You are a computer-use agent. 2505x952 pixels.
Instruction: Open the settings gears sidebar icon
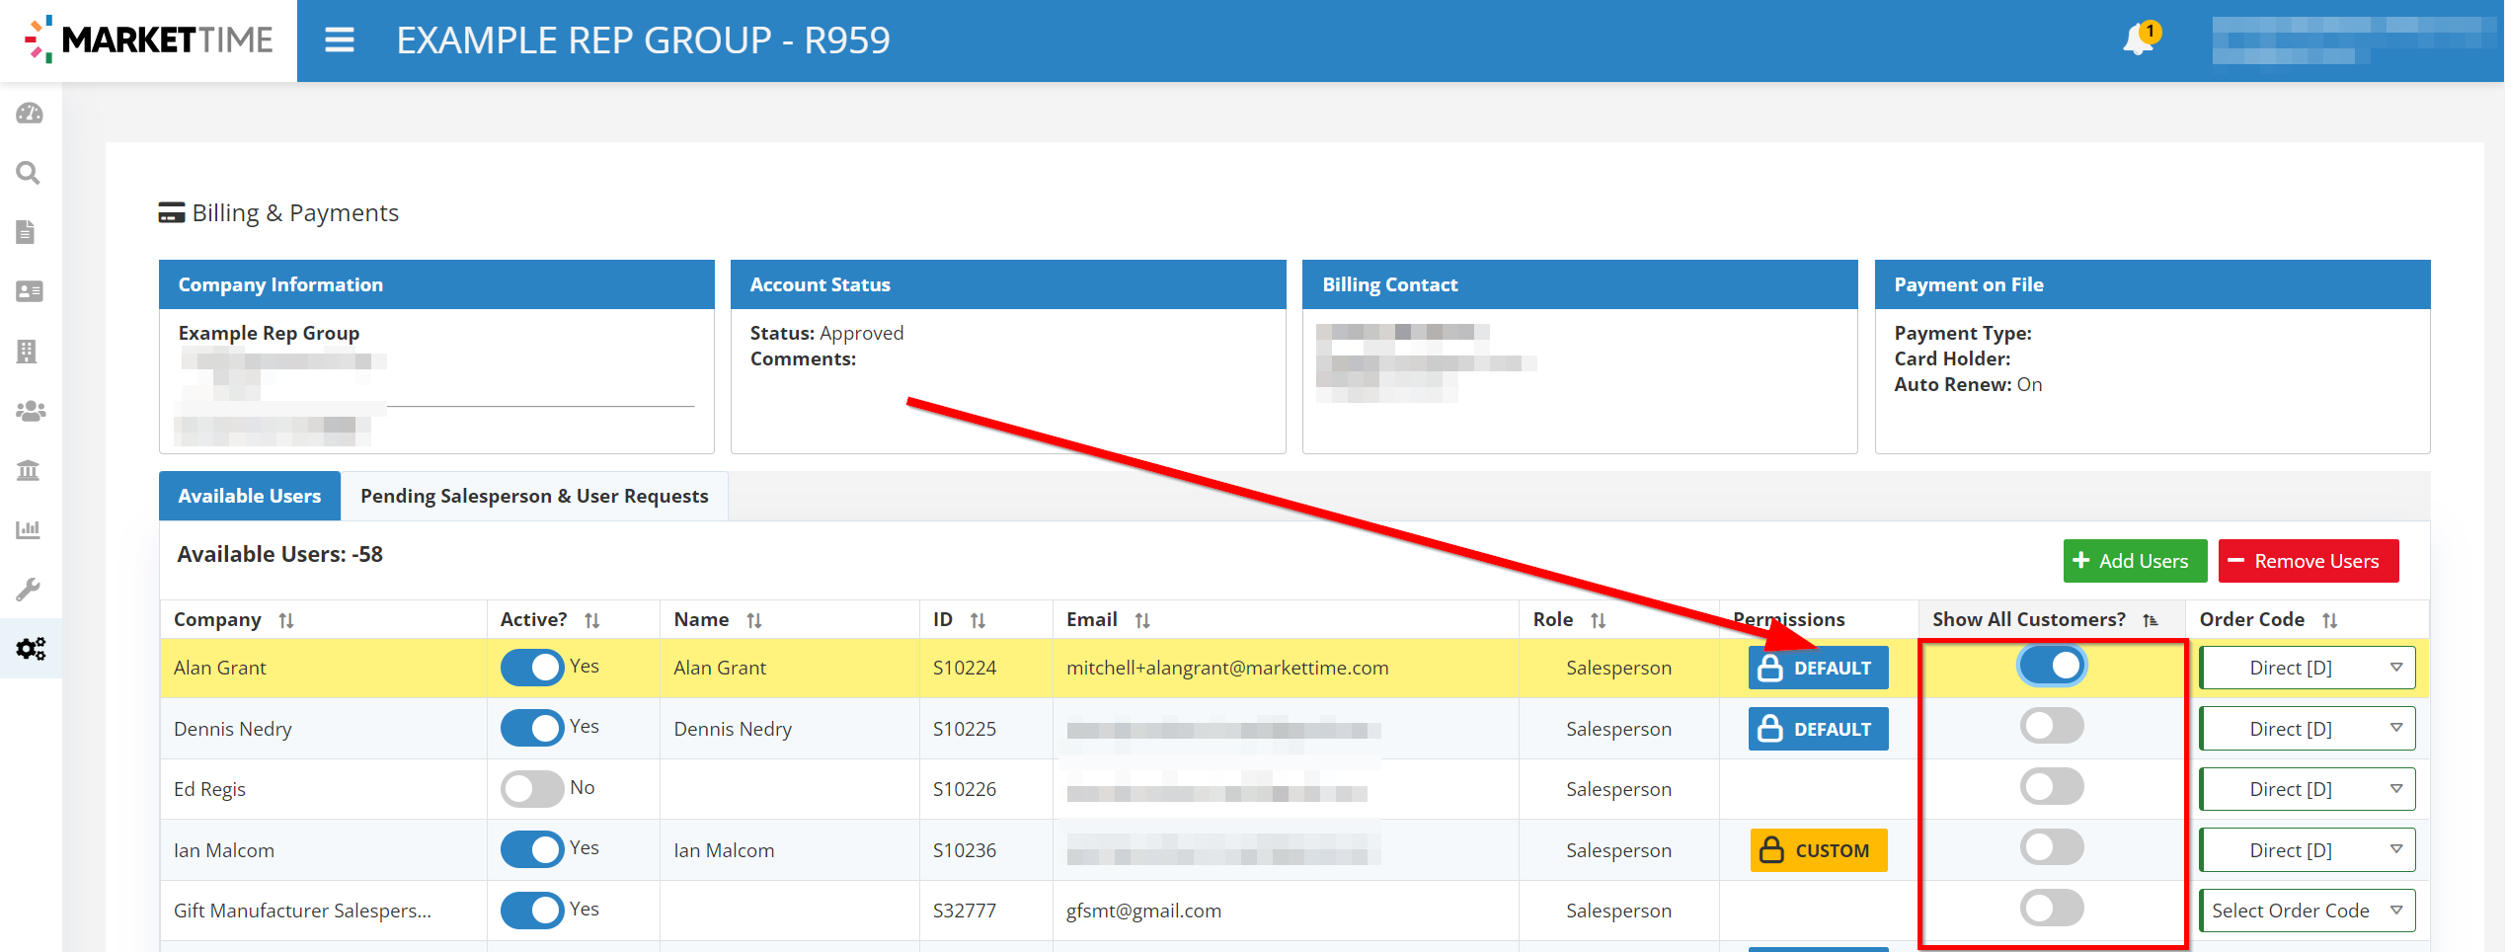[31, 649]
